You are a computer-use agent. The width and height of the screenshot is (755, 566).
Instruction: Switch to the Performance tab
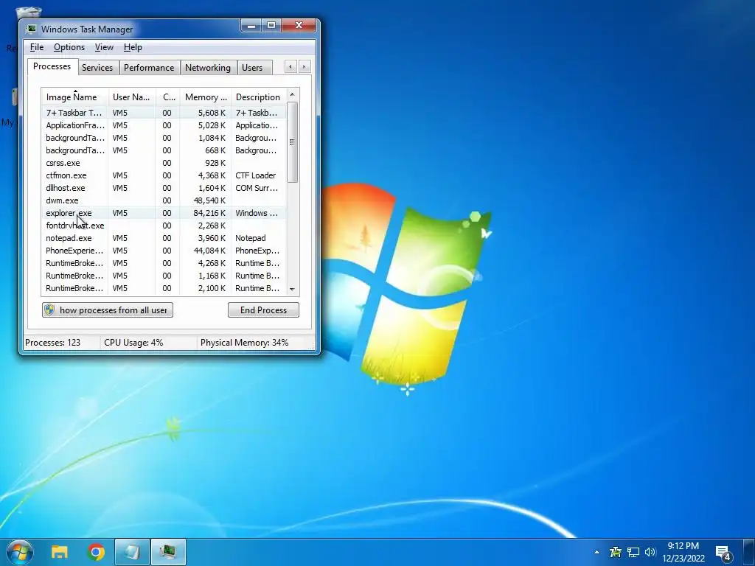click(149, 67)
